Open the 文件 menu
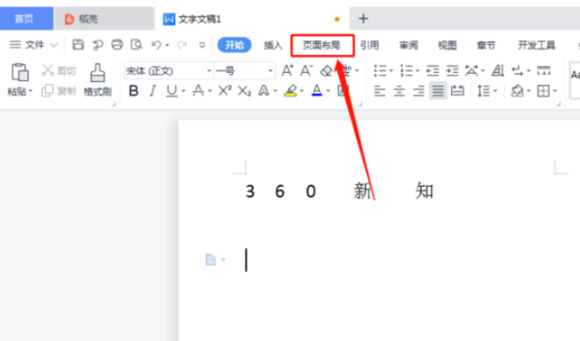 pyautogui.click(x=34, y=45)
